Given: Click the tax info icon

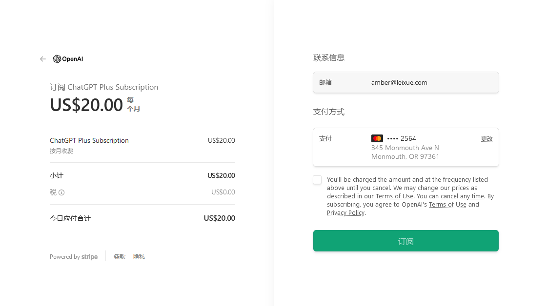Looking at the screenshot, I should click(x=61, y=192).
